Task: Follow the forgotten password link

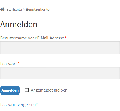Action: [19, 105]
